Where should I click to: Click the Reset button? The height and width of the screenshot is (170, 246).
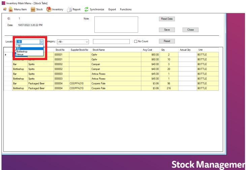[166, 41]
